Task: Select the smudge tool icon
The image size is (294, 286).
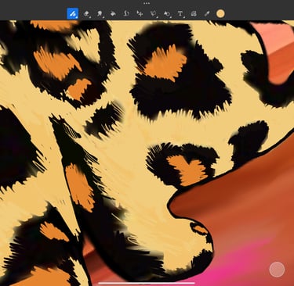Action: click(100, 13)
